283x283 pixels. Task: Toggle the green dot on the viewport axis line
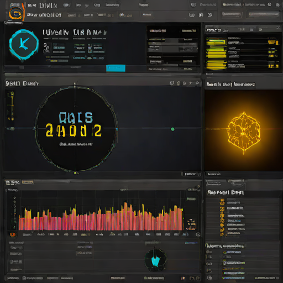pos(172,129)
